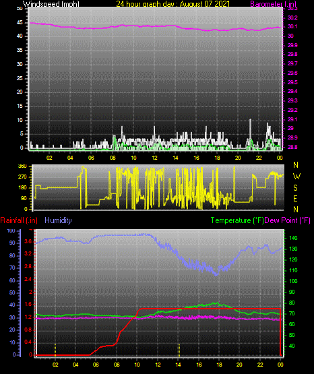Click the 24 hour graph day title

(x=173, y=4)
